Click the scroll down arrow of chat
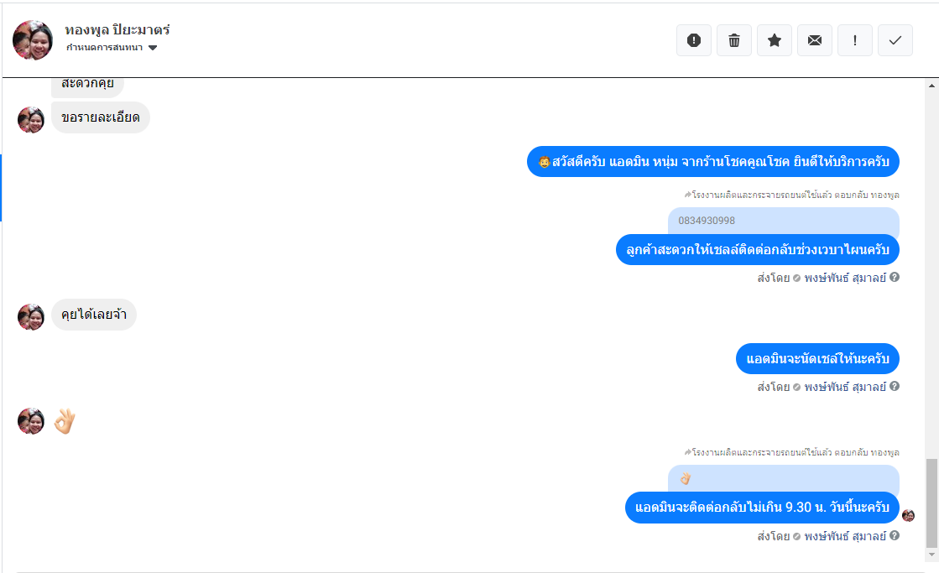The width and height of the screenshot is (939, 573). (x=931, y=555)
